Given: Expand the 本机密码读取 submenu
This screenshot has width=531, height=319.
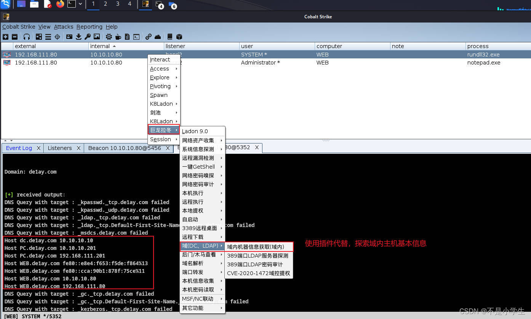Looking at the screenshot, I should [x=202, y=290].
